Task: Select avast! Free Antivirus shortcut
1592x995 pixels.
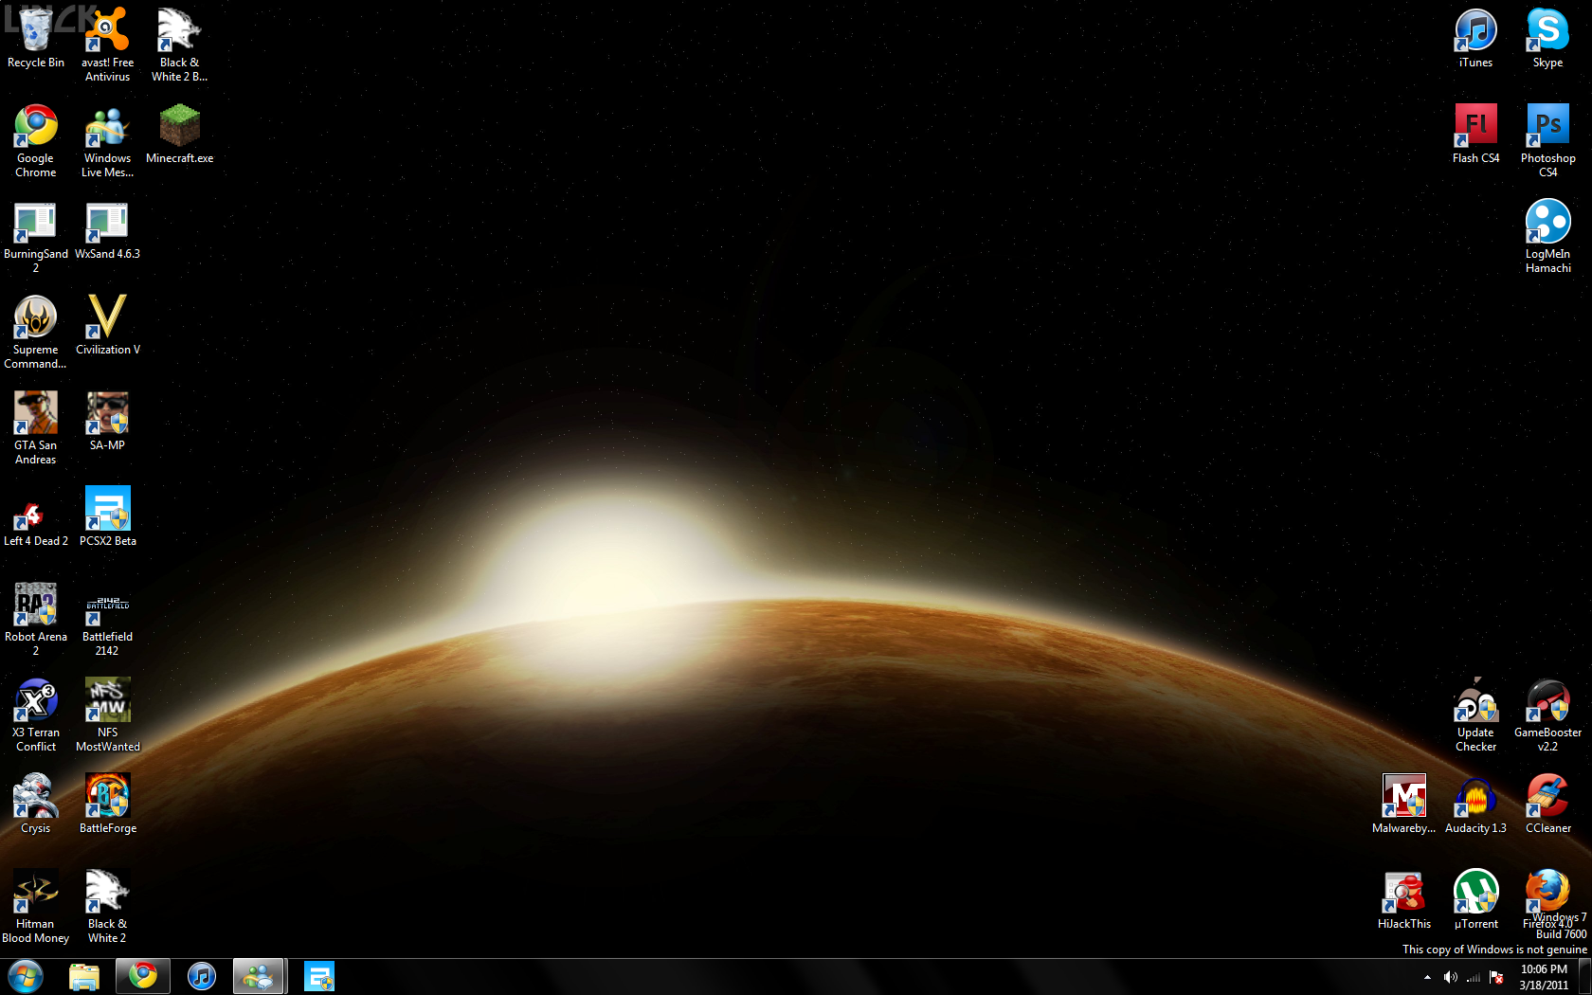Action: point(108,44)
